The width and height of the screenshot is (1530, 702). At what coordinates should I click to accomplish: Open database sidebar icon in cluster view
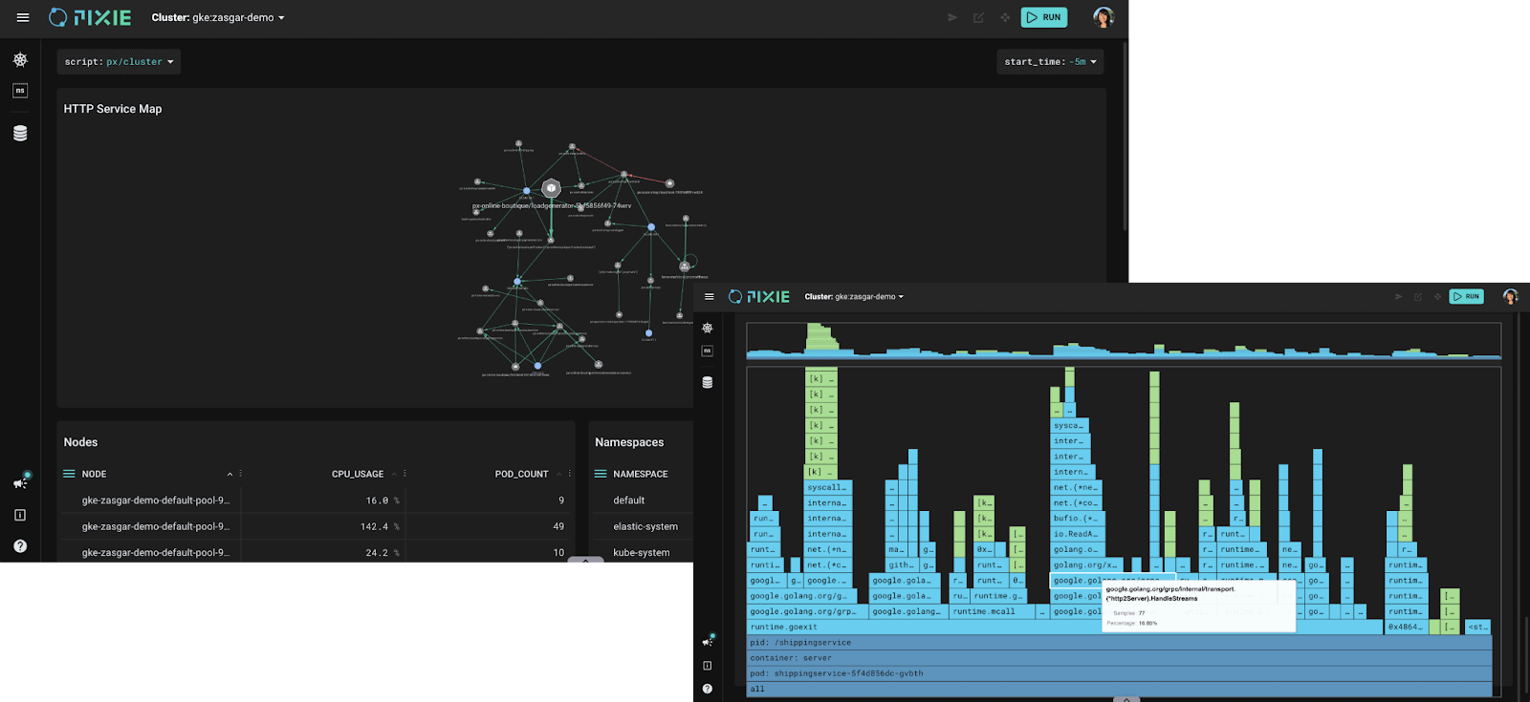coord(20,133)
